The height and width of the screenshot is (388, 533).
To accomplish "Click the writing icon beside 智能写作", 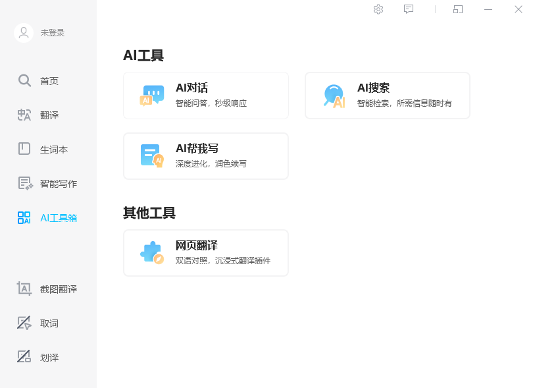I will tap(25, 183).
